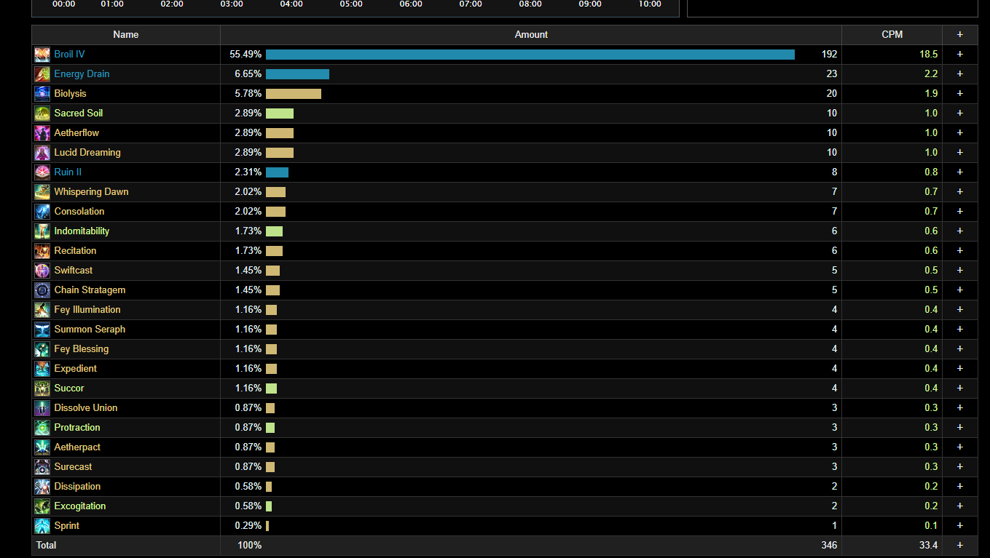Click the Energy Drain ability icon
990x558 pixels.
pos(42,74)
